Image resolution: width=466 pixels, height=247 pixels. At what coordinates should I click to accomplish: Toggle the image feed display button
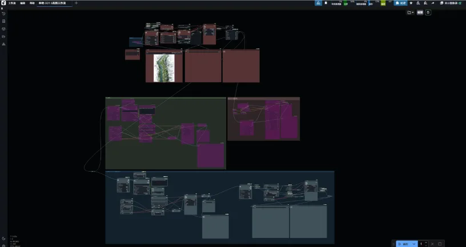(451, 3)
